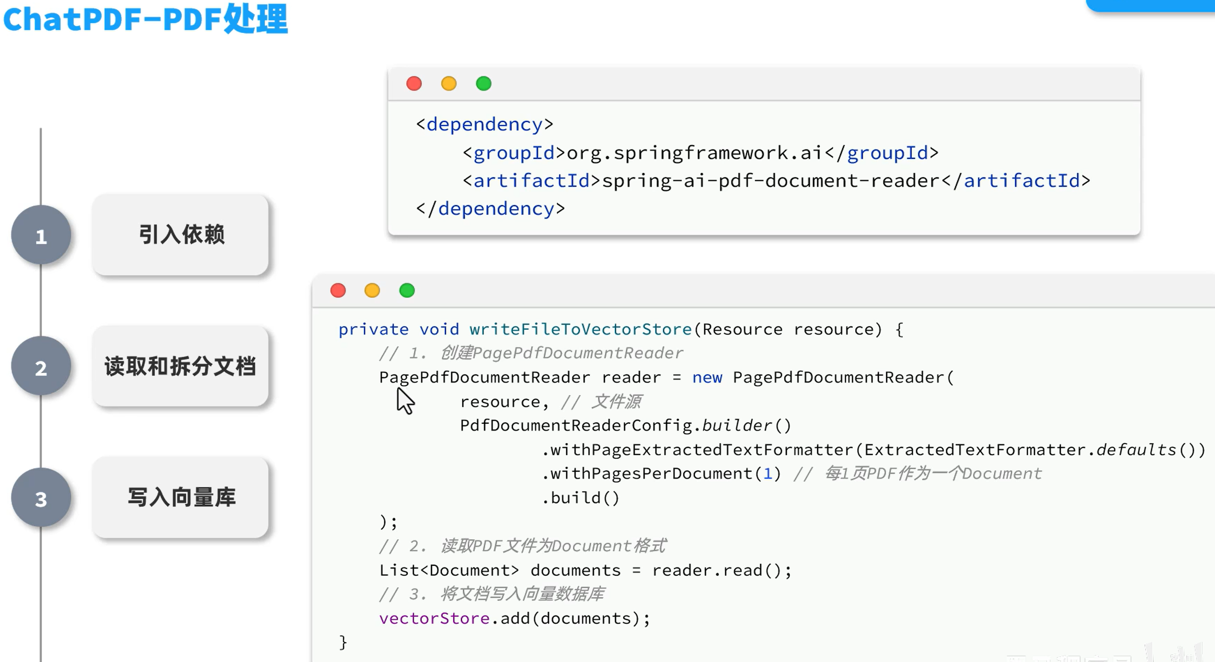Click blue bar at top right corner
Image resolution: width=1215 pixels, height=662 pixels.
point(1150,5)
